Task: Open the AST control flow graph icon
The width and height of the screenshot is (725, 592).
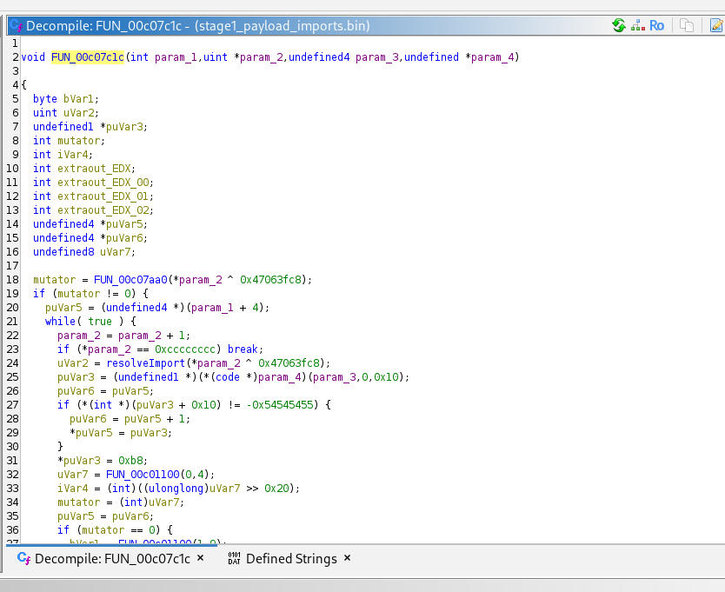Action: pyautogui.click(x=638, y=25)
